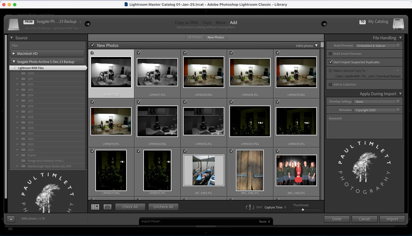Image resolution: width=412 pixels, height=236 pixels.
Task: Click the 2009 folder icon
Action: pyautogui.click(x=23, y=73)
